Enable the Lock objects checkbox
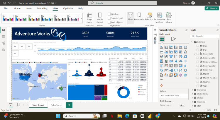The image size is (220, 120). [109, 22]
